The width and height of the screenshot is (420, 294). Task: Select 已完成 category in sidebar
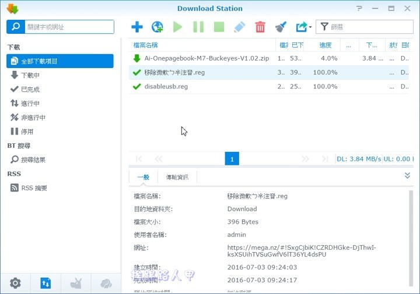60,89
